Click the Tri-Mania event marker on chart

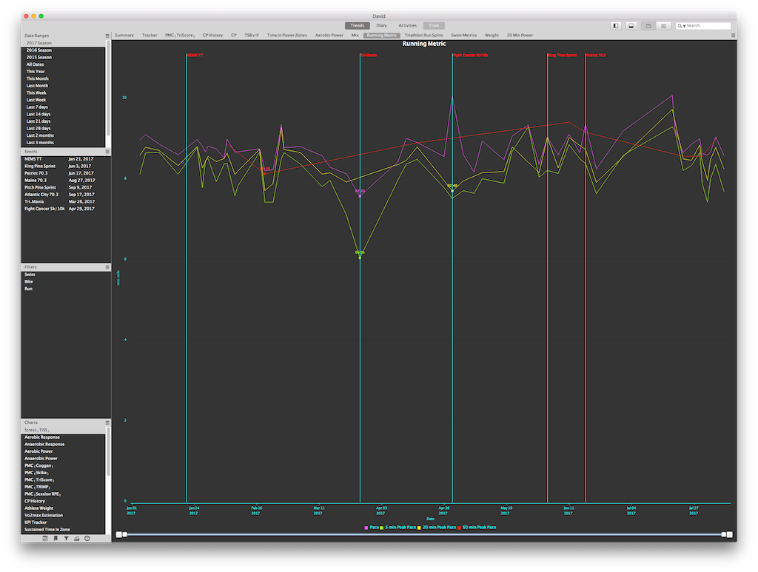click(x=369, y=55)
